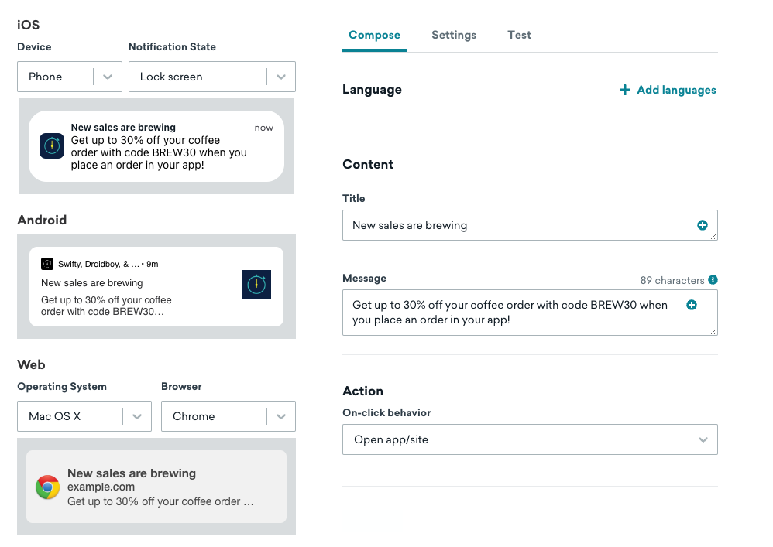Switch to the Settings tab
Screen dimensions: 773x547
tap(454, 35)
